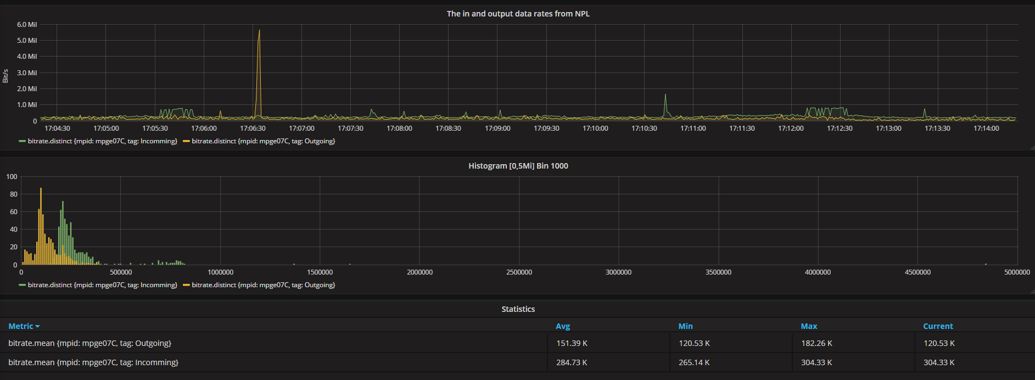Click the Max value 182.26 K
Image resolution: width=1035 pixels, height=380 pixels.
pos(816,343)
